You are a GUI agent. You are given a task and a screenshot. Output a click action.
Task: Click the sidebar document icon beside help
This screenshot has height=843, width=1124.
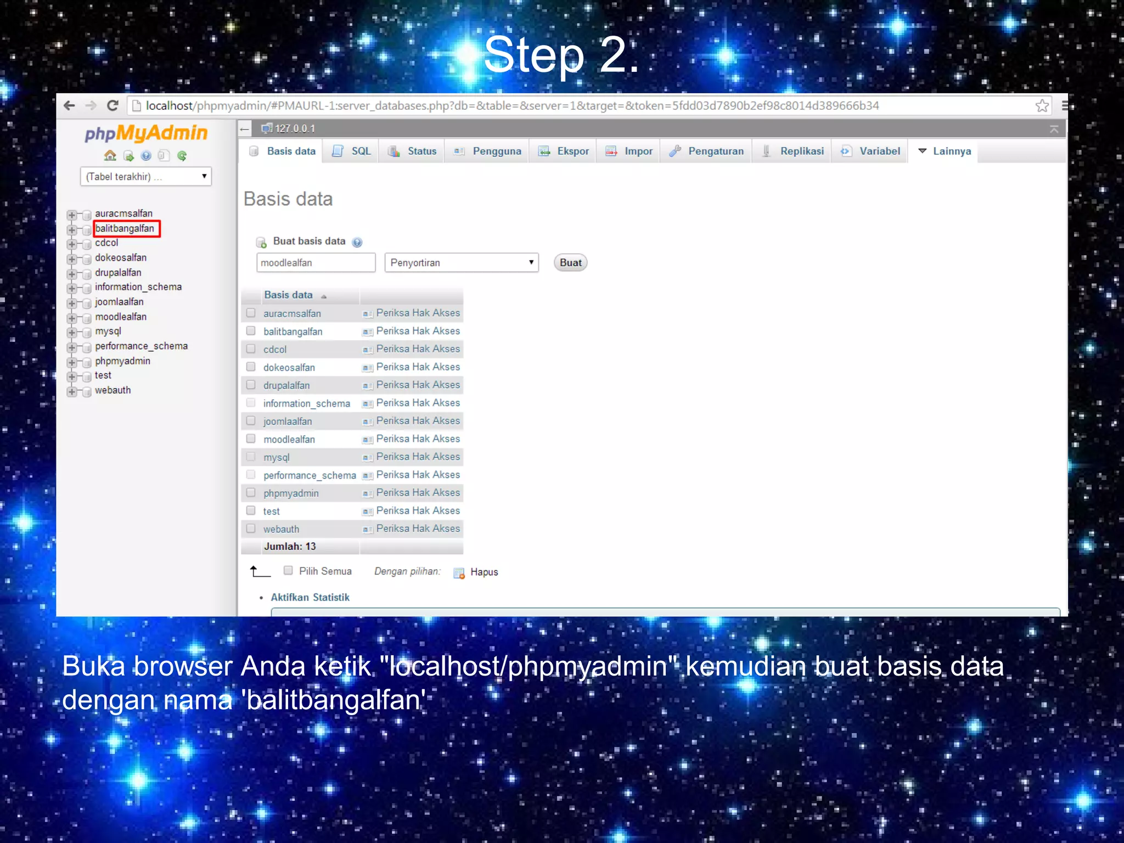tap(164, 156)
